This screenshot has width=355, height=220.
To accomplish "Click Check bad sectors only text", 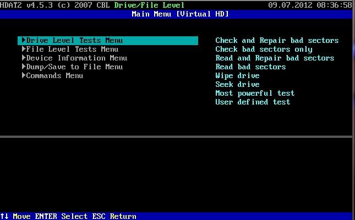I will click(x=264, y=50).
